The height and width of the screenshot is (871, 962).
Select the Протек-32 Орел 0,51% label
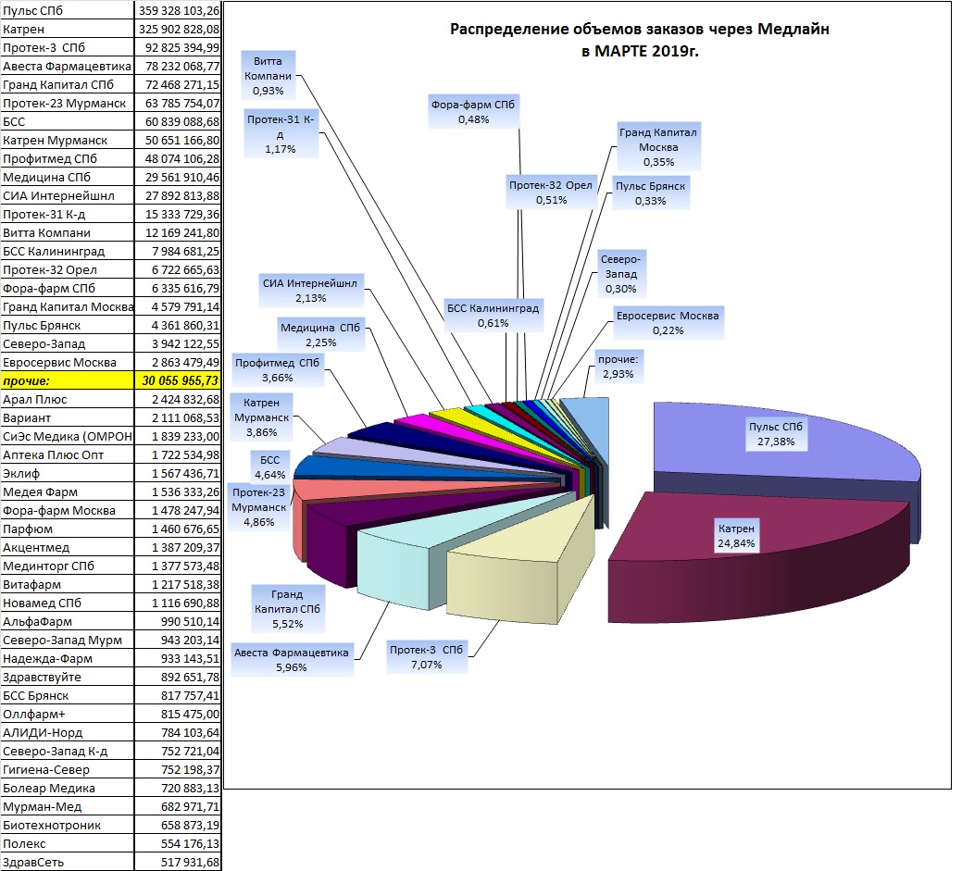[551, 192]
